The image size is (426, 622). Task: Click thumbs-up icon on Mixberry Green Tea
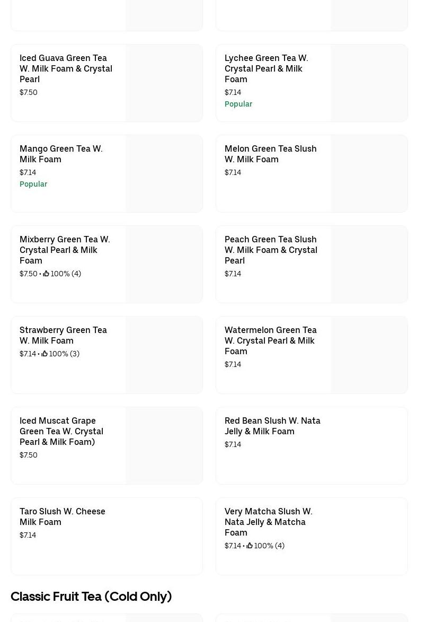pyautogui.click(x=46, y=274)
